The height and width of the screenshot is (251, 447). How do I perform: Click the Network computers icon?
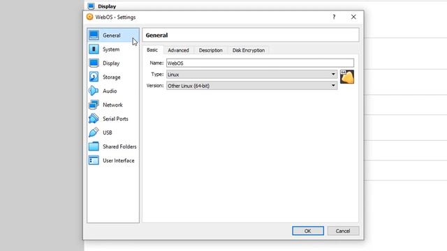94,105
